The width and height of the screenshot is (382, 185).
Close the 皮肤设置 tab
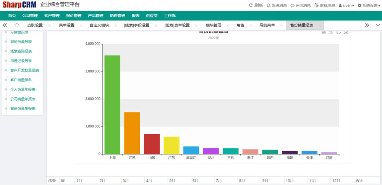(49, 26)
